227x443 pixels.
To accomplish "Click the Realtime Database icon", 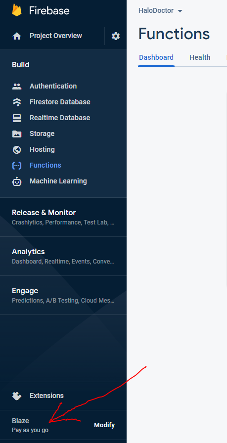I will tap(17, 118).
